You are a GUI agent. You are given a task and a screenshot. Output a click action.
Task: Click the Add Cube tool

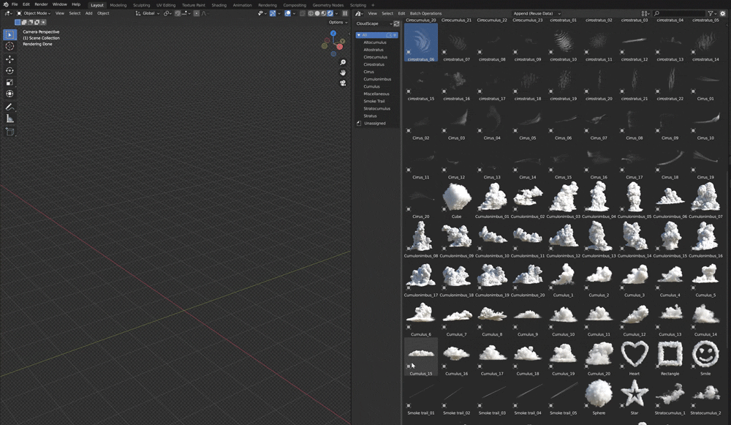pos(10,132)
